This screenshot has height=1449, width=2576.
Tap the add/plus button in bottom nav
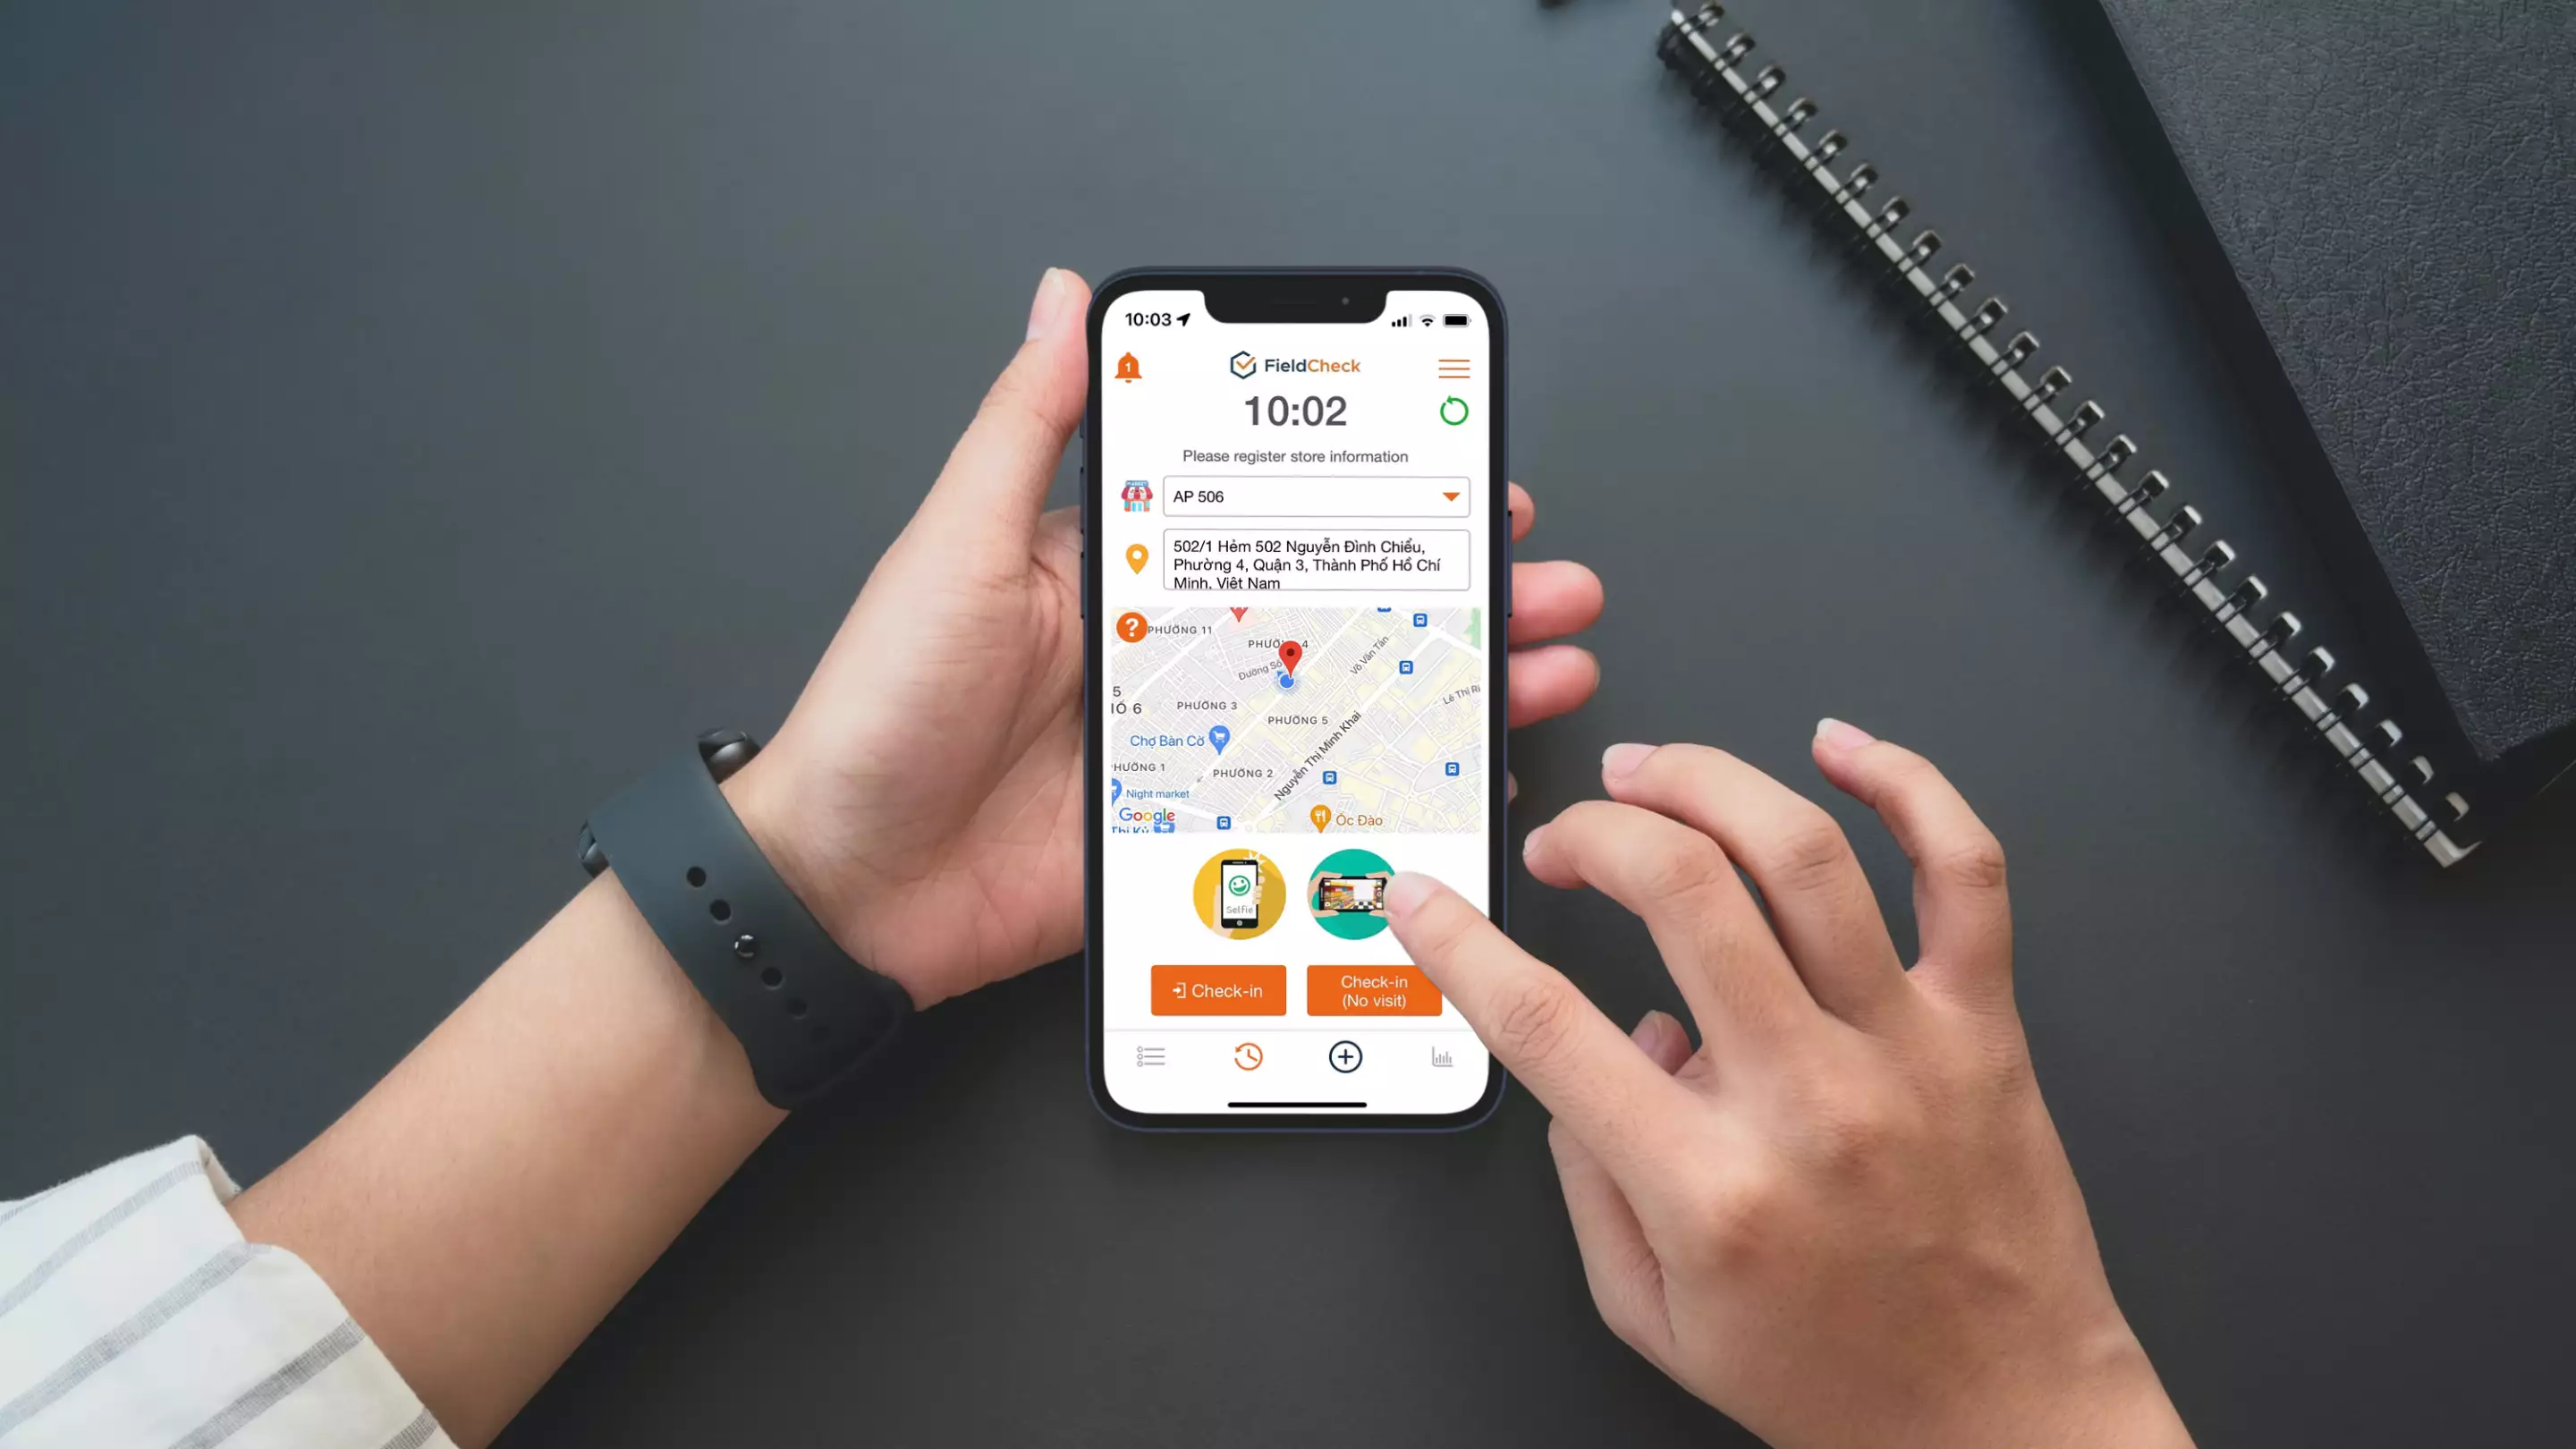click(1344, 1056)
